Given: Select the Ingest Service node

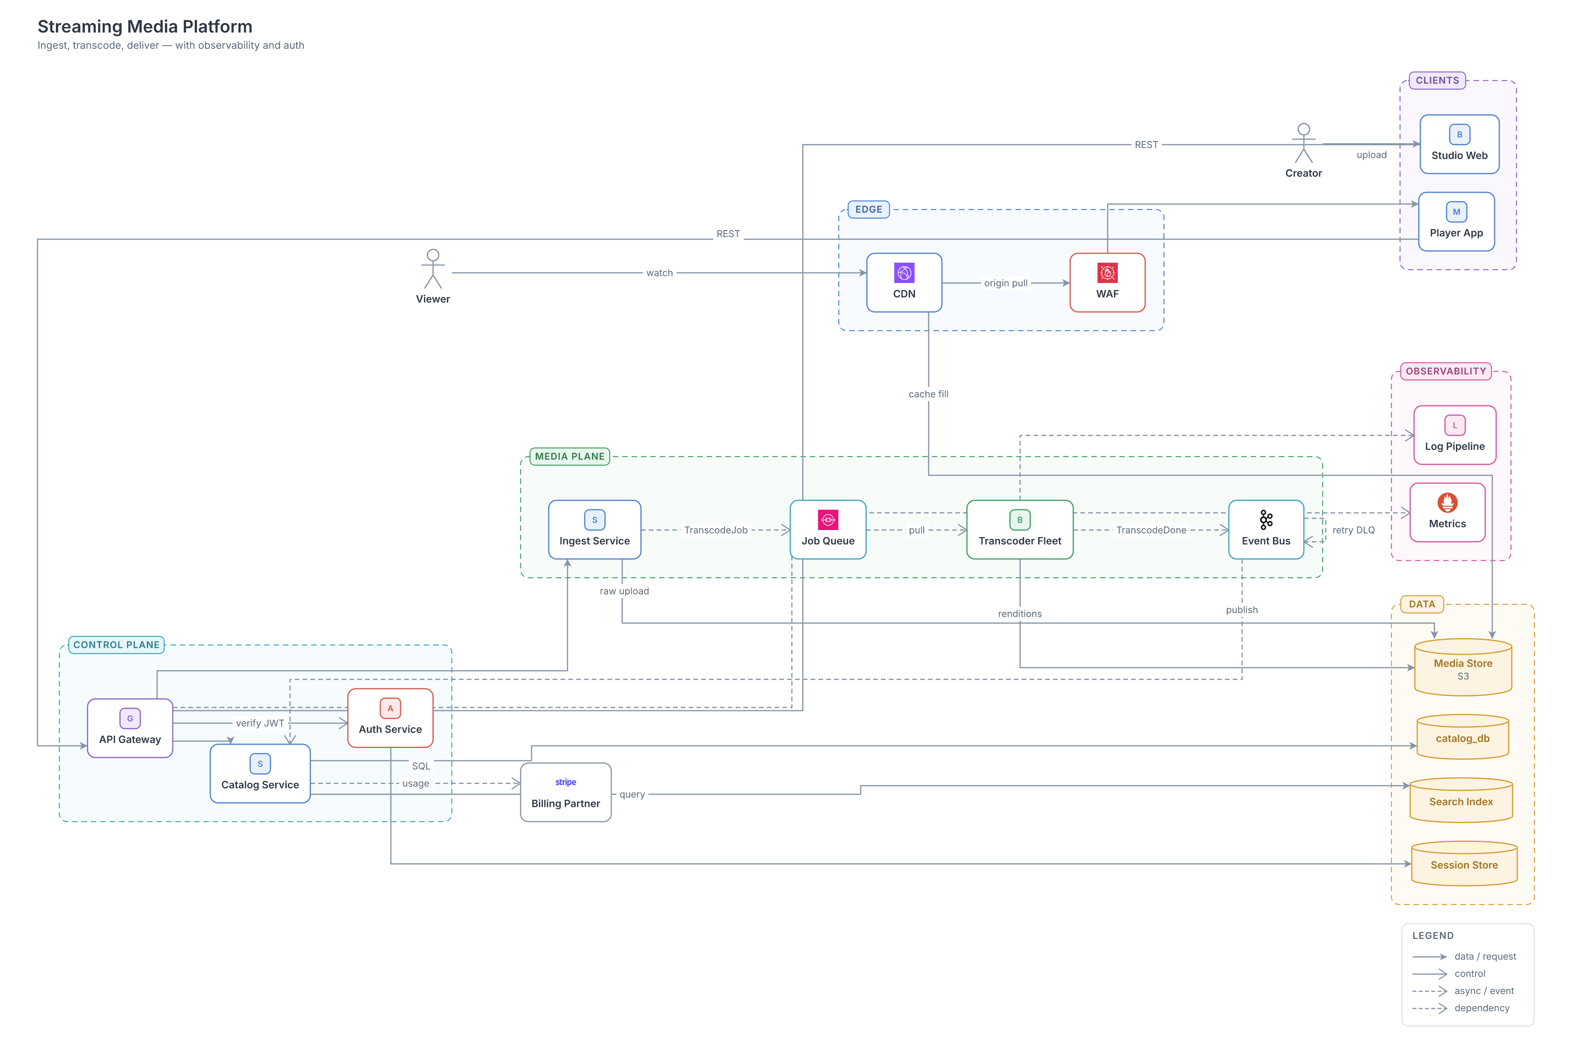Looking at the screenshot, I should click(x=594, y=530).
